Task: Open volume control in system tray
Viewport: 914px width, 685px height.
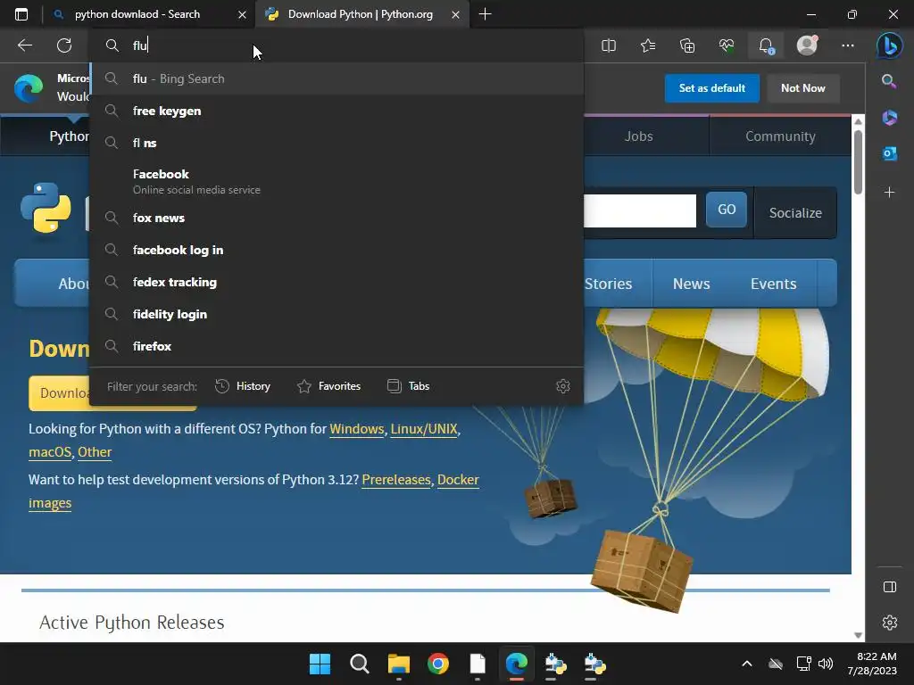Action: pos(826,664)
